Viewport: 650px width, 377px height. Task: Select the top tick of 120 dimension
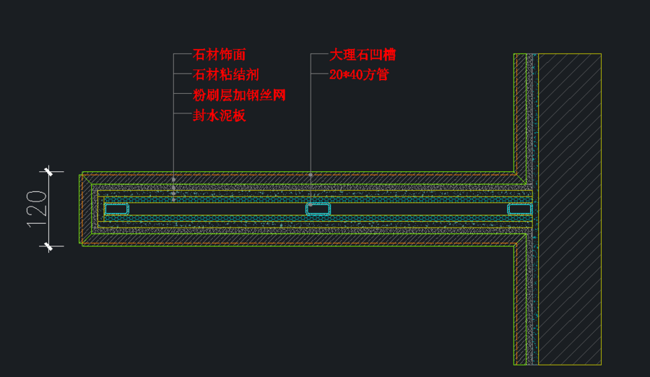pos(48,171)
